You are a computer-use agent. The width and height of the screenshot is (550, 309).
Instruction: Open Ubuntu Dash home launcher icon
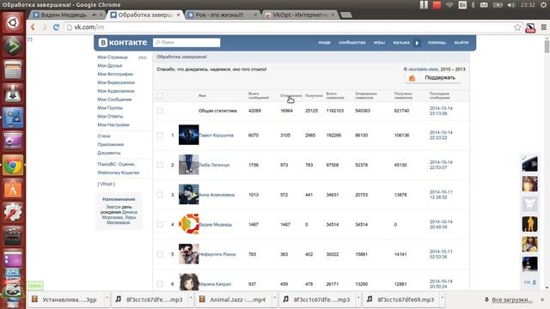pyautogui.click(x=13, y=23)
